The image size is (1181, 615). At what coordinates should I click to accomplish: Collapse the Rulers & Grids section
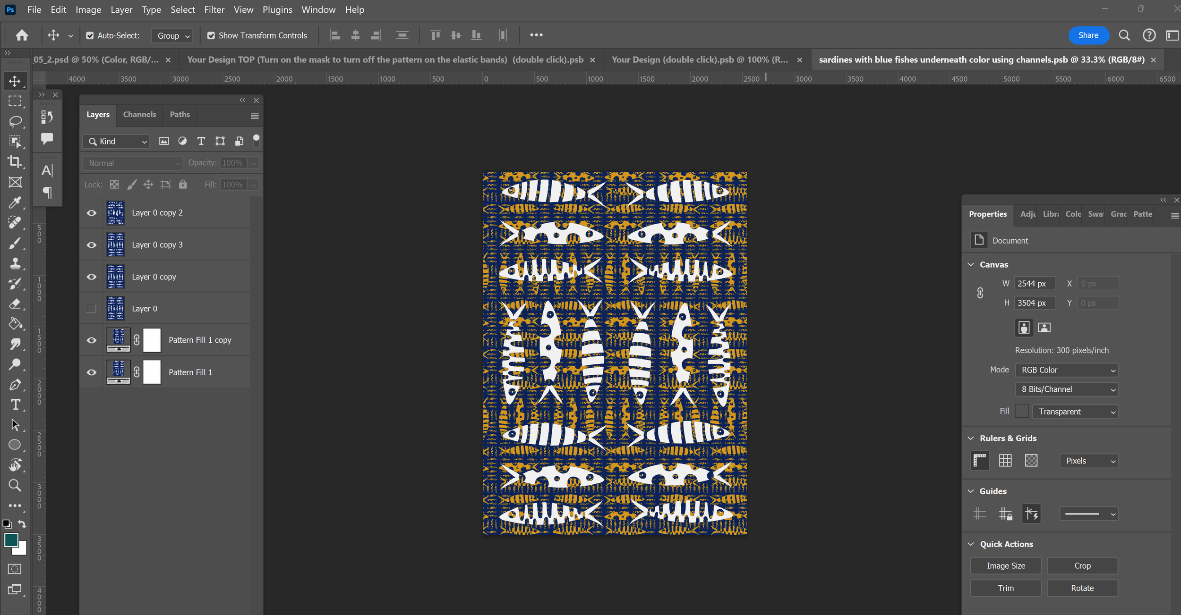(971, 438)
